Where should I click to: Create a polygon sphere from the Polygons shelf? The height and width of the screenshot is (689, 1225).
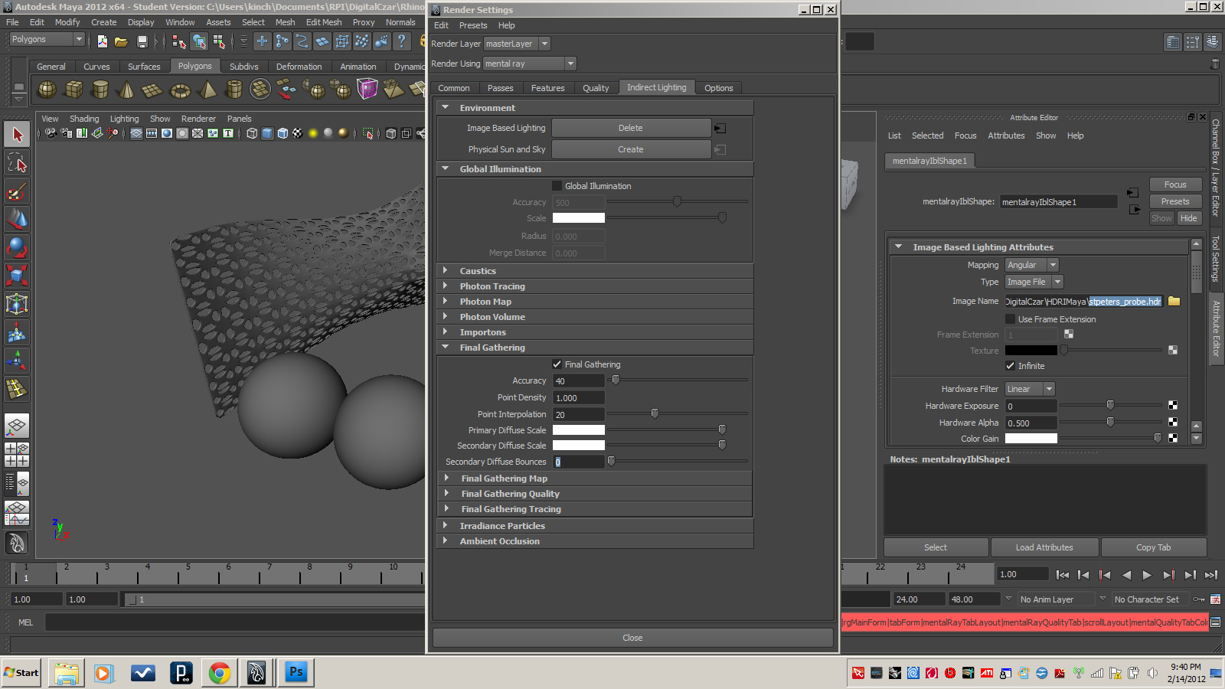pos(47,90)
